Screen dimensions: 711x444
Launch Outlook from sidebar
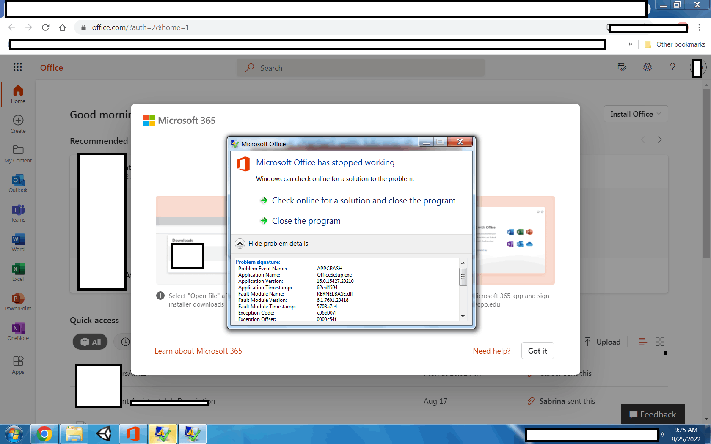tap(18, 184)
